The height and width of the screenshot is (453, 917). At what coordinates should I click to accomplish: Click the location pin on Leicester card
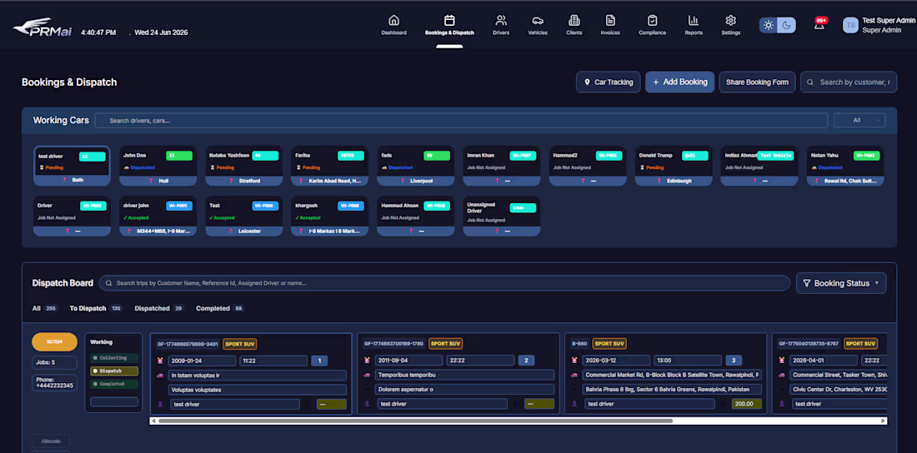pyautogui.click(x=232, y=231)
